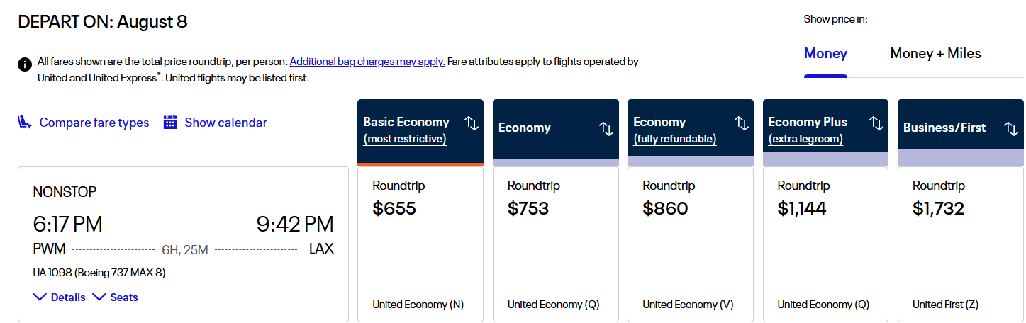Viewport: 1026px width, 323px height.
Task: Switch to Money + Miles tab
Action: coord(935,54)
